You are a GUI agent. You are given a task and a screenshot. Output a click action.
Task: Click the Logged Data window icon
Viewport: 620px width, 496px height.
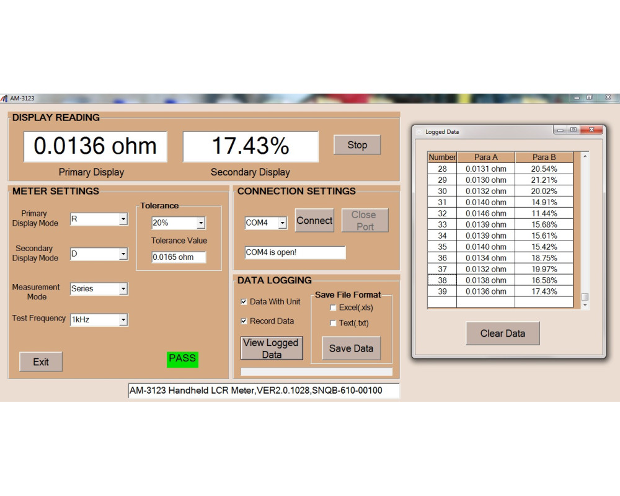point(419,131)
